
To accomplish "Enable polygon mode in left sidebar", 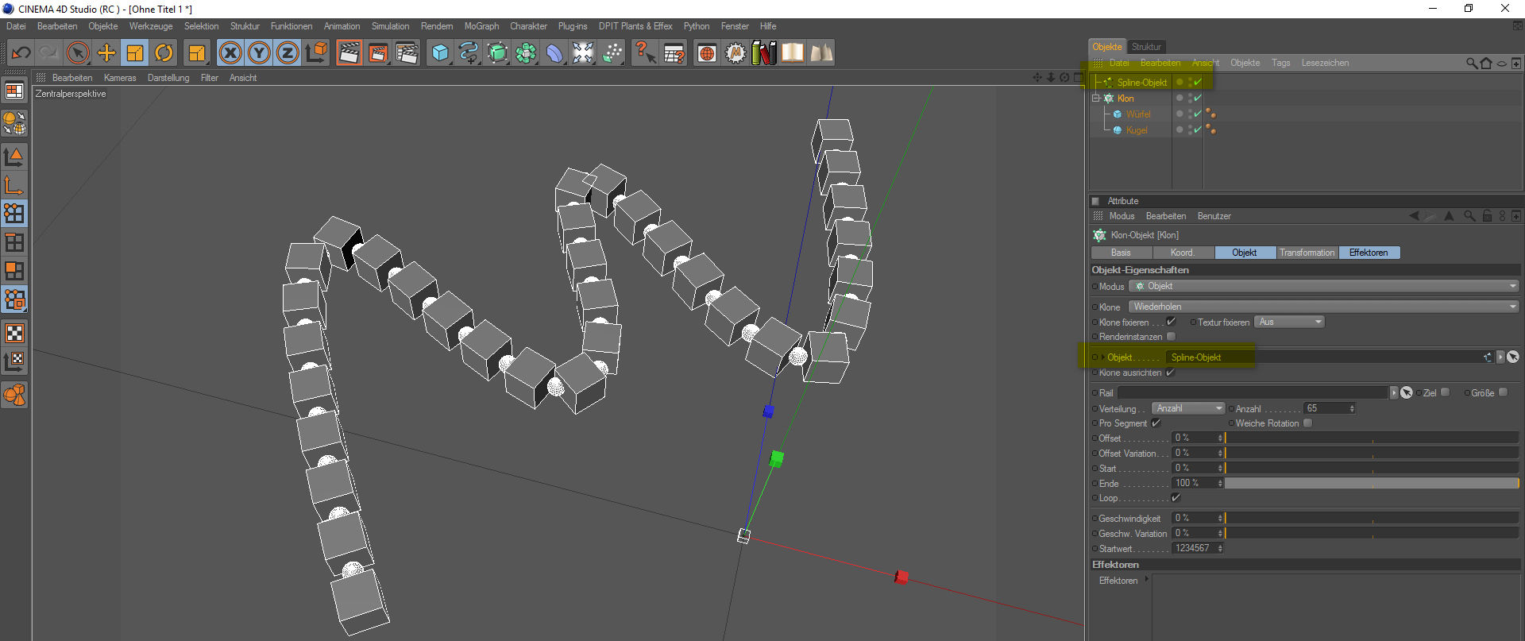I will tap(15, 271).
